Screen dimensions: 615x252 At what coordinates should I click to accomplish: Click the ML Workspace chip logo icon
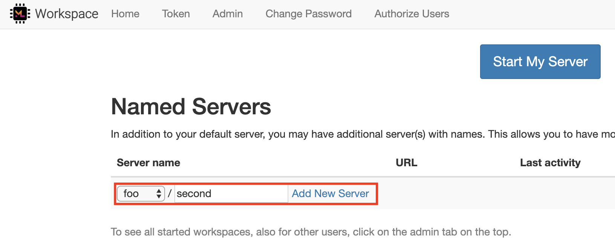click(x=20, y=14)
